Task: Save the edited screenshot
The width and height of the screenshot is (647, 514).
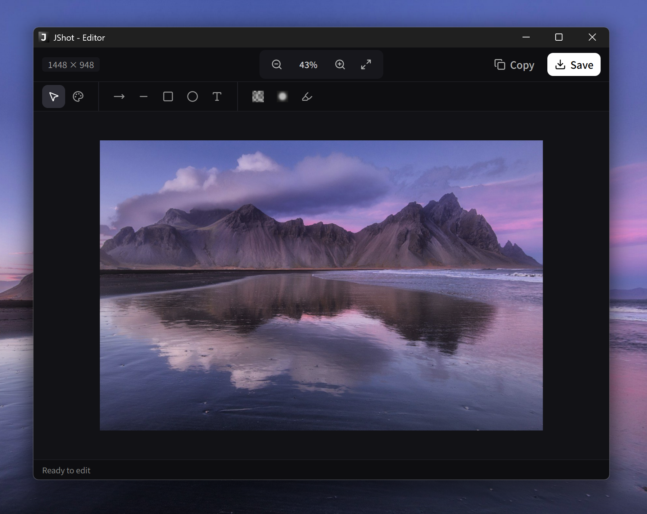Action: (574, 64)
